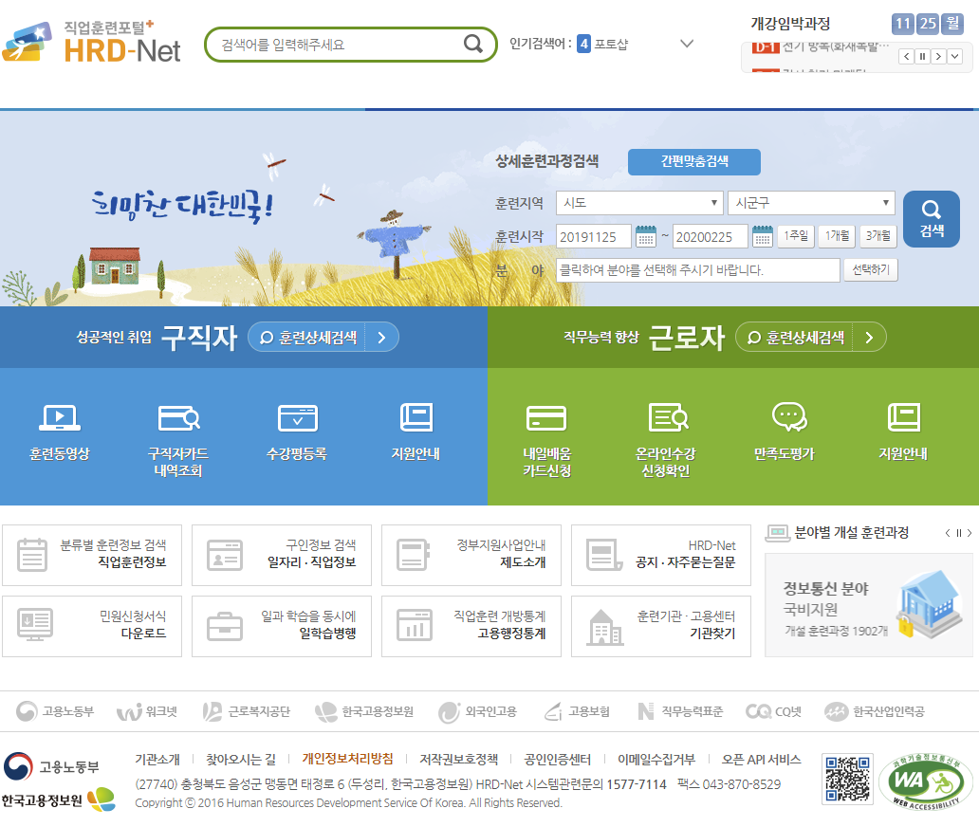Open 직업훈련정보 category search tile
The image size is (979, 827).
(x=92, y=555)
